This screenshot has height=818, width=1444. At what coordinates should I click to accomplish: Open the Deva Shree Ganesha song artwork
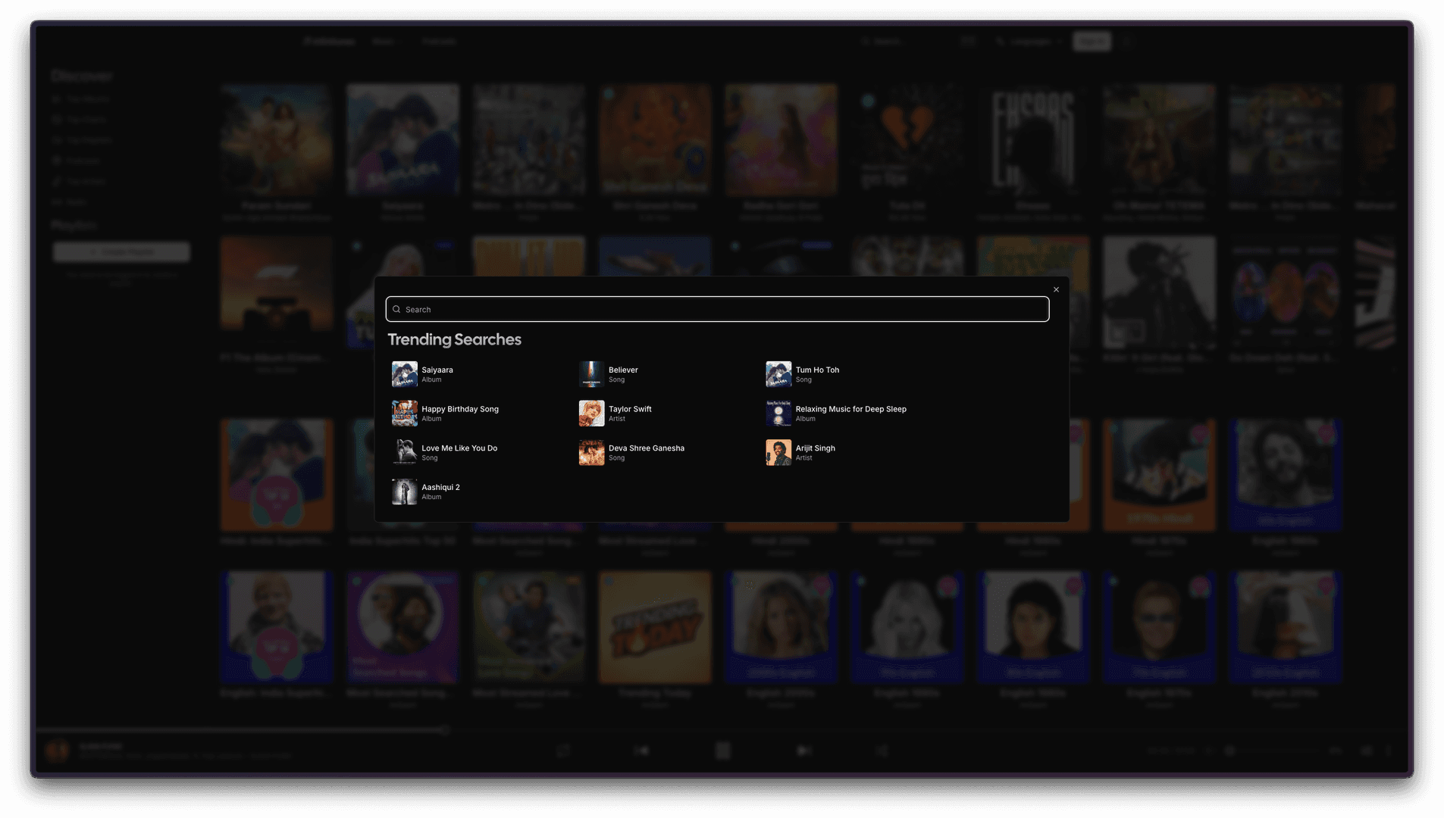point(591,452)
